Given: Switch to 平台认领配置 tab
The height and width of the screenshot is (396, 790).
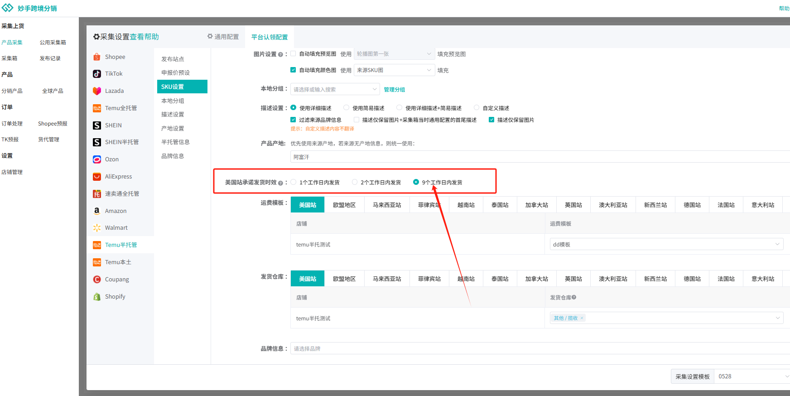Looking at the screenshot, I should click(x=270, y=37).
